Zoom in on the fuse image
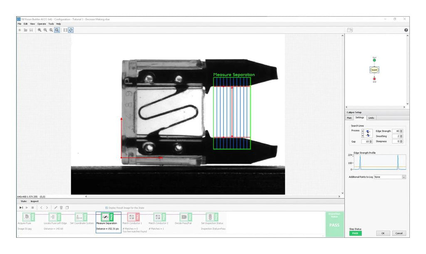Viewport: 426px width, 254px height. (40, 30)
